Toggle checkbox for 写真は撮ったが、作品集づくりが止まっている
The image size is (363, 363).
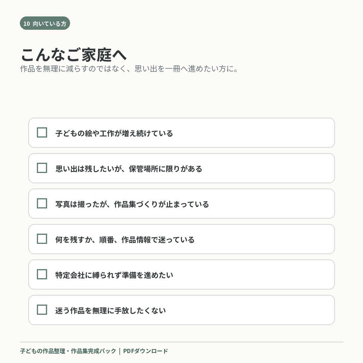(42, 203)
